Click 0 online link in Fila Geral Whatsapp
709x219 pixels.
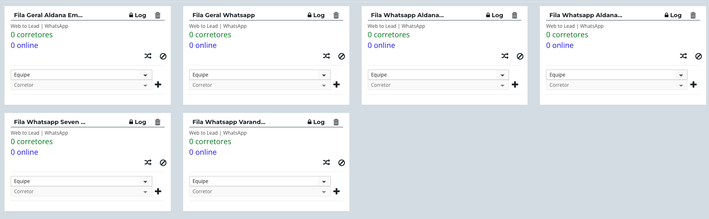click(x=203, y=45)
